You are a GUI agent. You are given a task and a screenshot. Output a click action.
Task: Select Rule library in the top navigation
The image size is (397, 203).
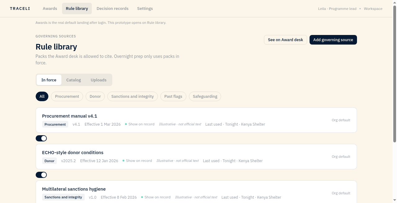(x=77, y=9)
